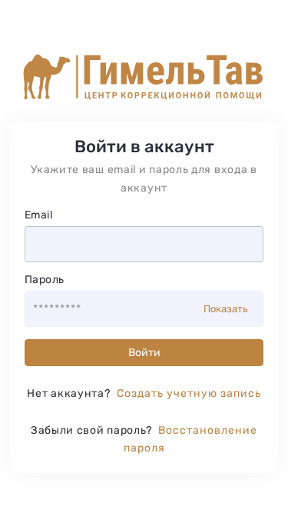Click the Войти в аккаунт heading

[x=144, y=147]
